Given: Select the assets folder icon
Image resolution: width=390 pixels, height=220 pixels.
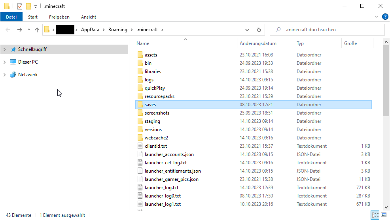Looking at the screenshot, I should (140, 55).
